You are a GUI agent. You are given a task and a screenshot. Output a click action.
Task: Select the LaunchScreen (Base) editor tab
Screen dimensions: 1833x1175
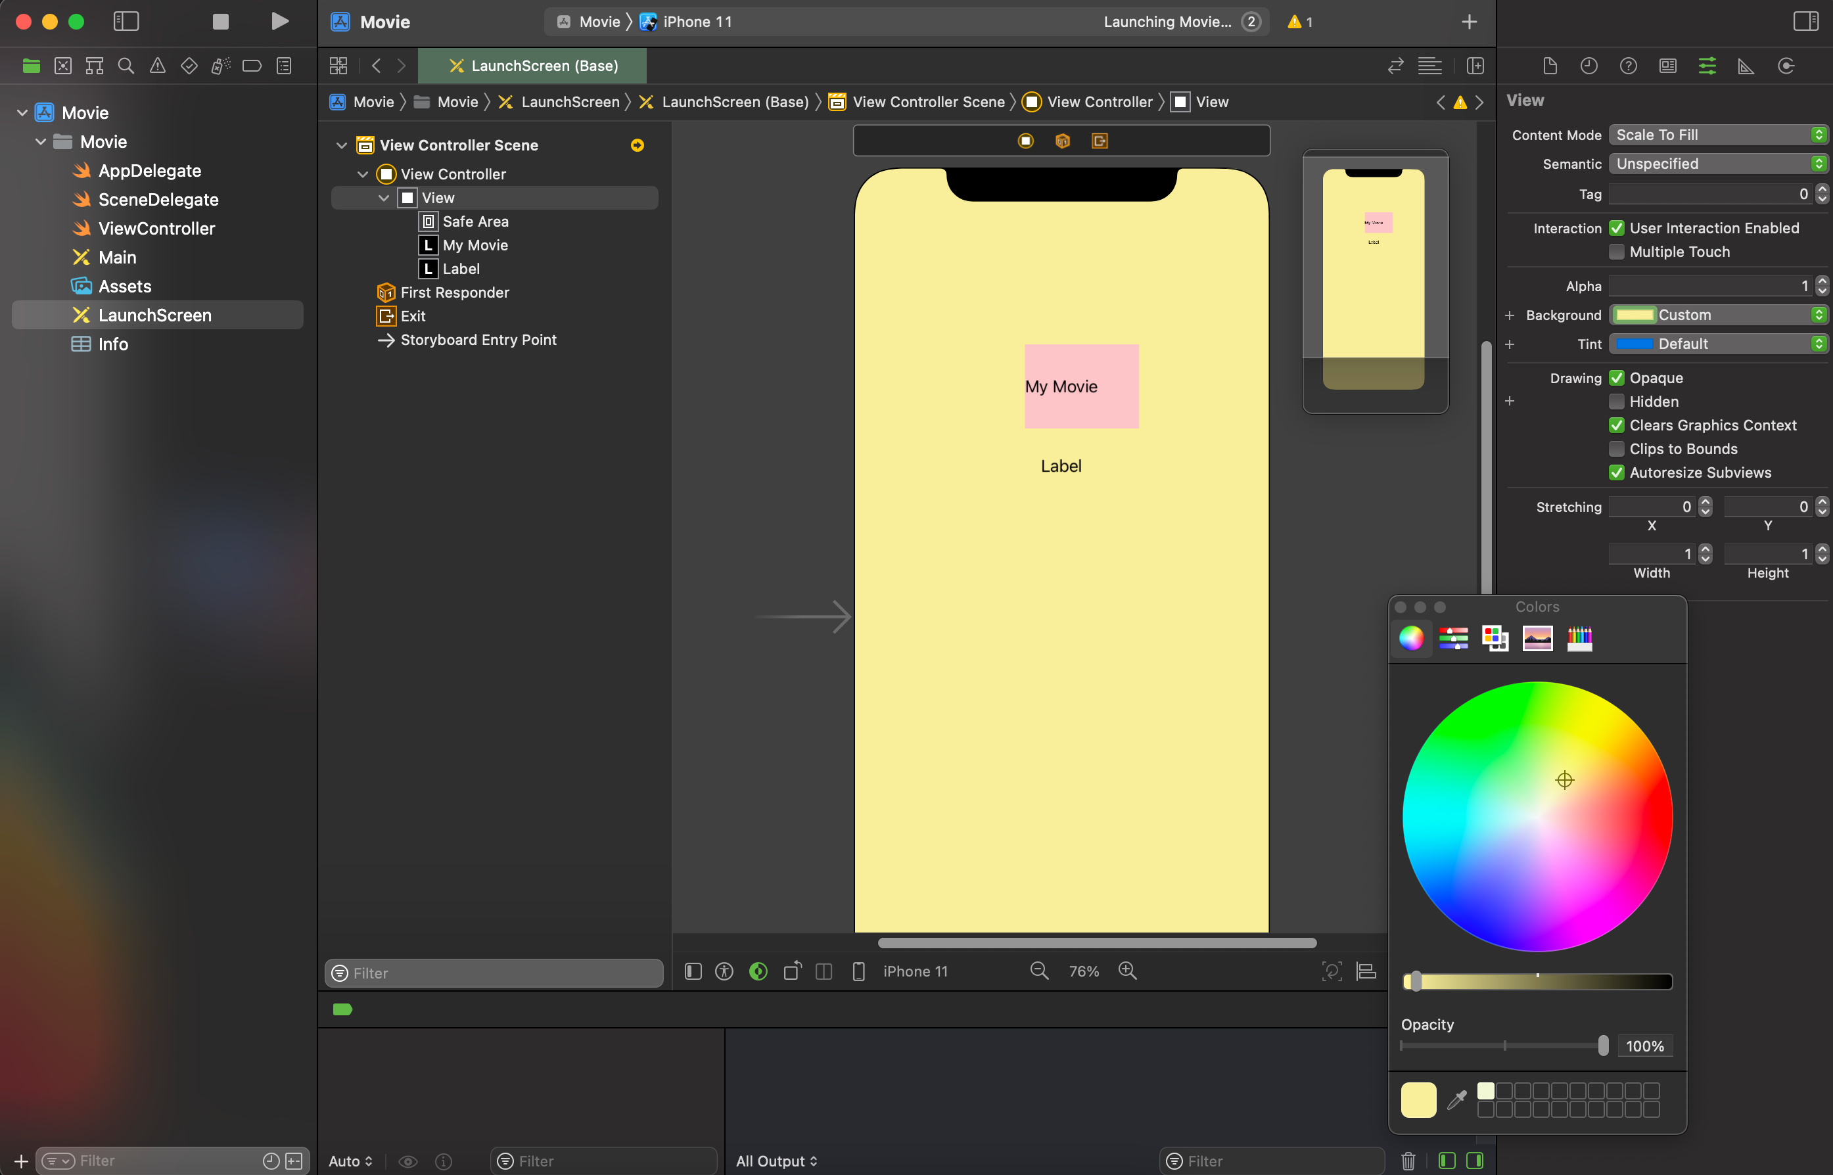532,66
